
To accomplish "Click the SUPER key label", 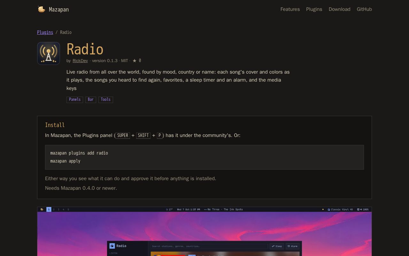I will [123, 135].
